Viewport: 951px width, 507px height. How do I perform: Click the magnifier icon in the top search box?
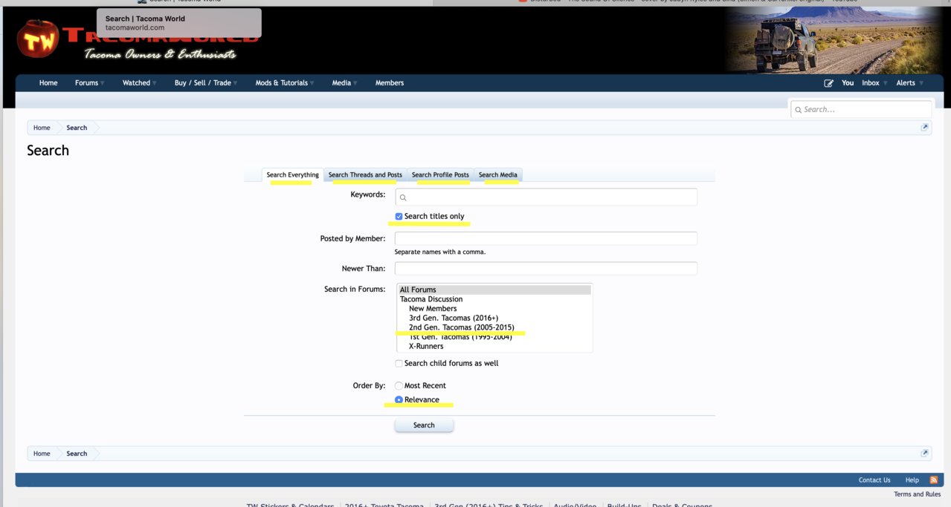[x=799, y=110]
